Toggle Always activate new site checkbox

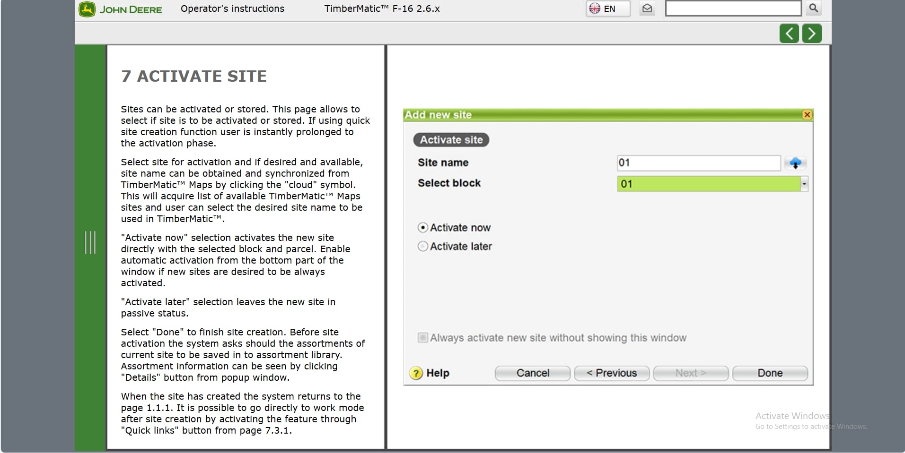click(x=422, y=338)
